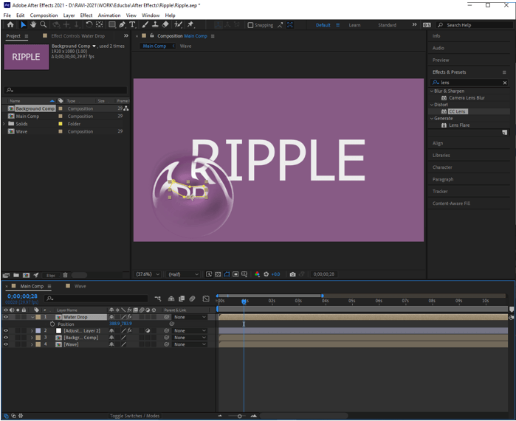Expand the Adjust Layer 2 twirl arrow
516x421 pixels.
[32, 331]
